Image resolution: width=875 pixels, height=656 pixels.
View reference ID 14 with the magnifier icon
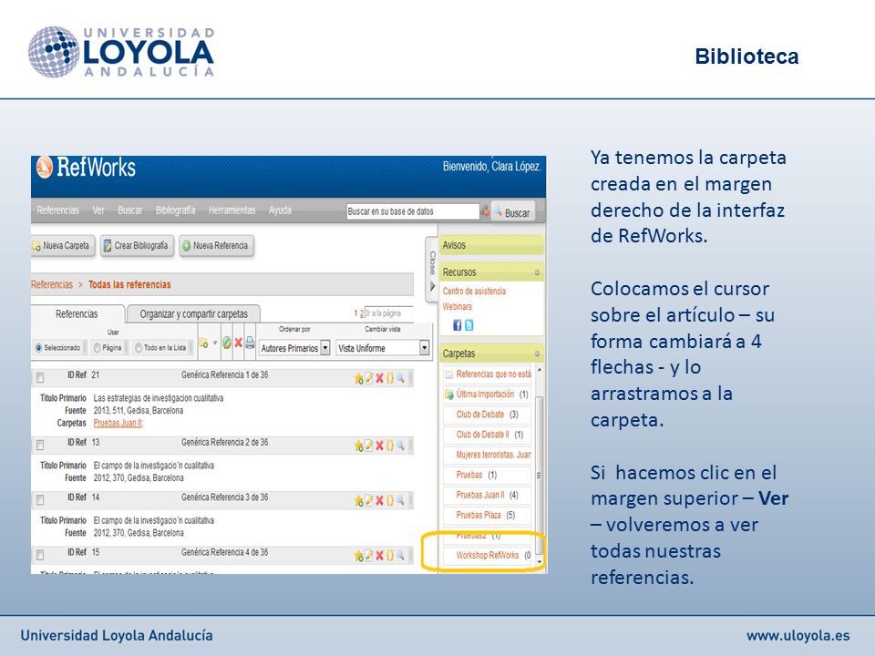[x=400, y=500]
